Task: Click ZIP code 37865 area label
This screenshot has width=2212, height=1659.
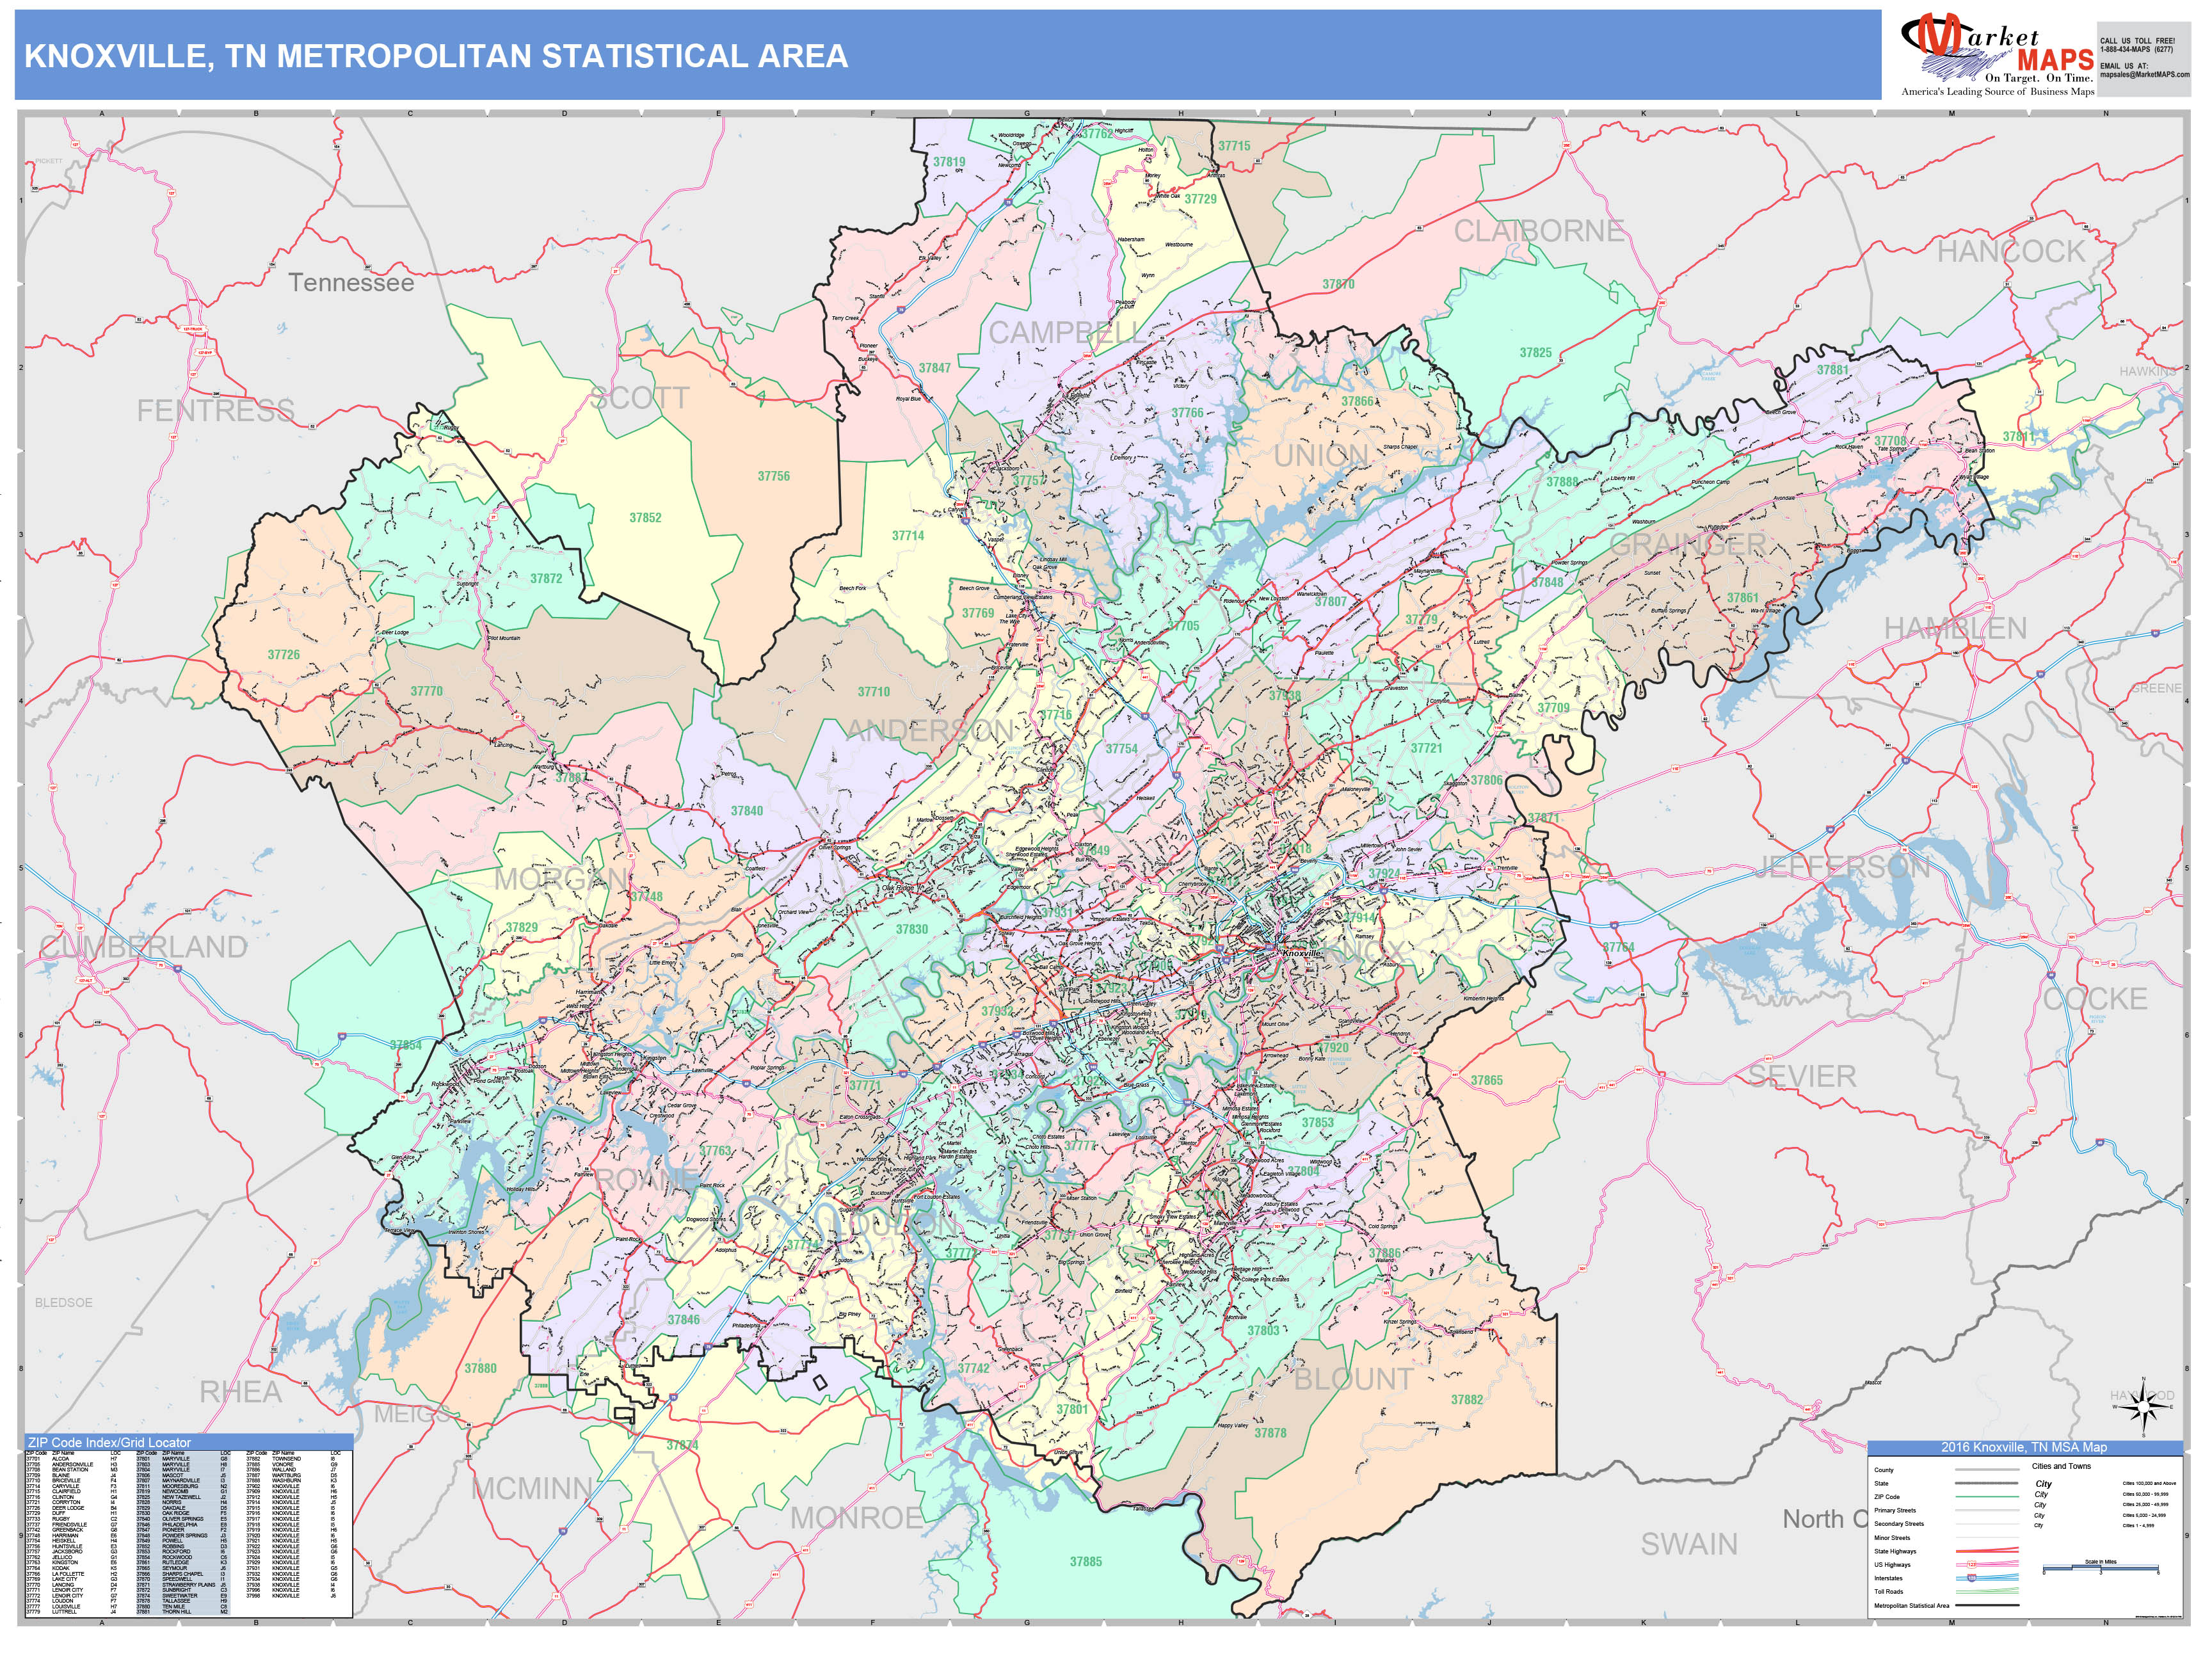Action: click(x=1486, y=1080)
